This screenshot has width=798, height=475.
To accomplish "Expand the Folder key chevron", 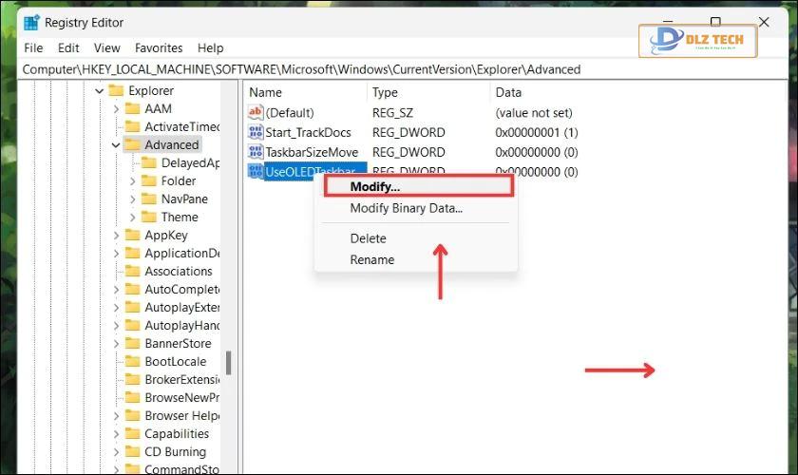I will click(132, 181).
